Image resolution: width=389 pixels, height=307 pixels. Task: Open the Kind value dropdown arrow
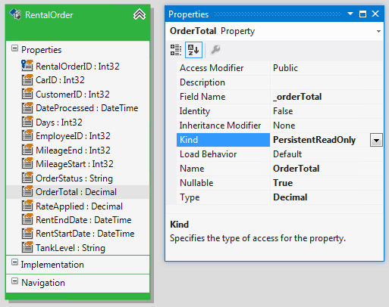coord(376,140)
